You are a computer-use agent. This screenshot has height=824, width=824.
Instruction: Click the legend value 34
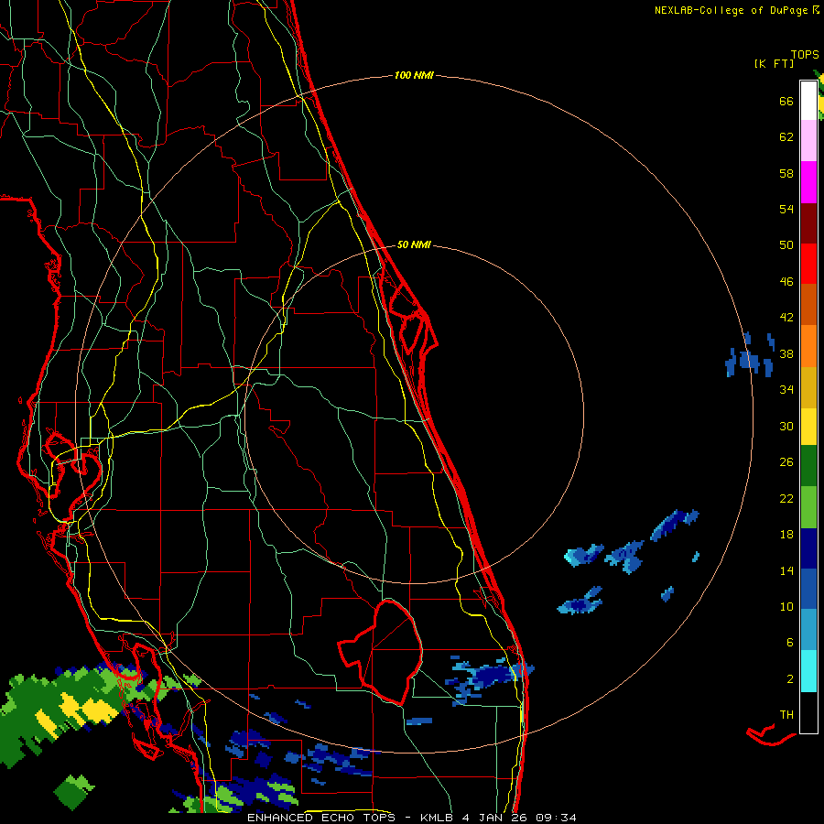tap(786, 389)
